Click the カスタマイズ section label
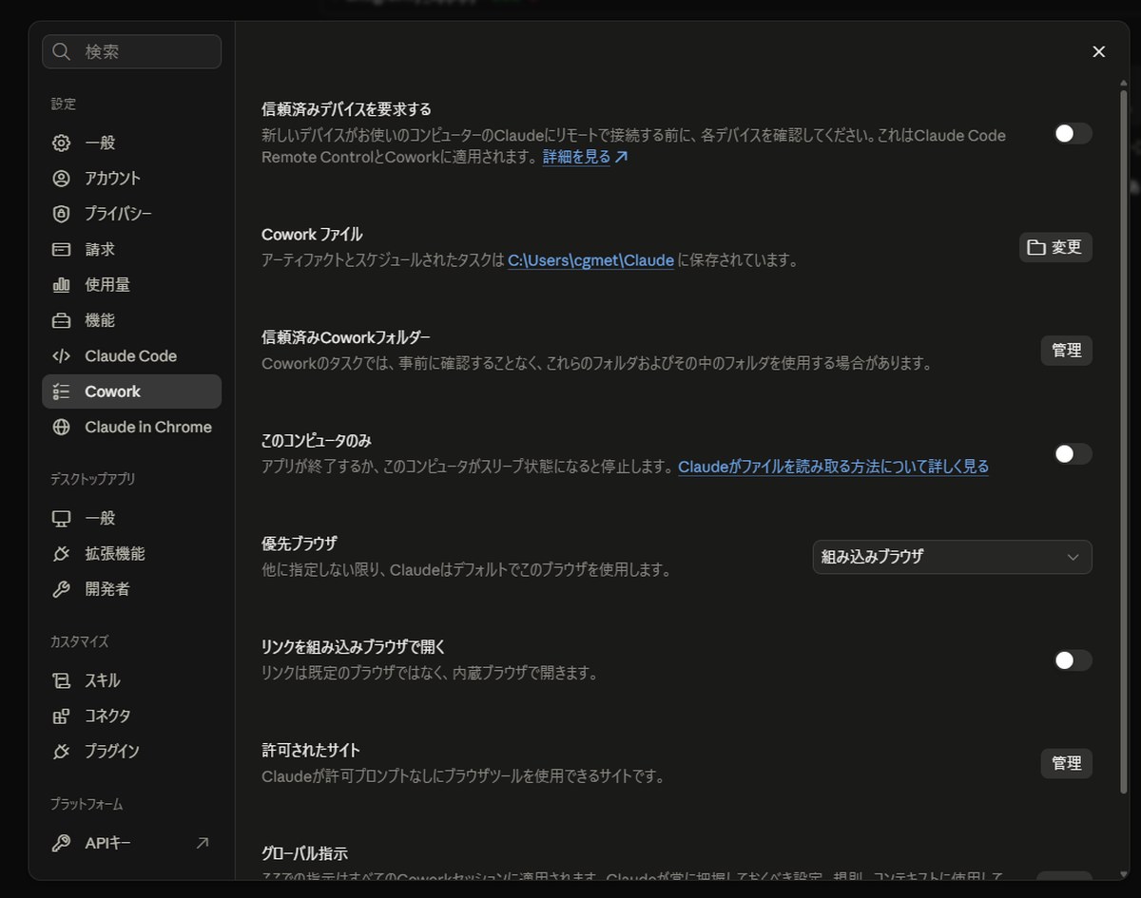The image size is (1141, 898). pyautogui.click(x=79, y=641)
